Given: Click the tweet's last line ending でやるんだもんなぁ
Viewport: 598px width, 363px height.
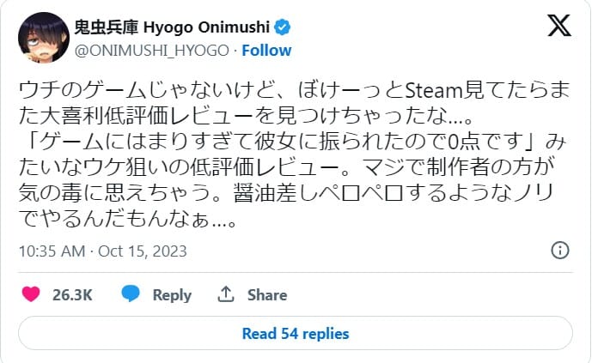Looking at the screenshot, I should pyautogui.click(x=126, y=221).
